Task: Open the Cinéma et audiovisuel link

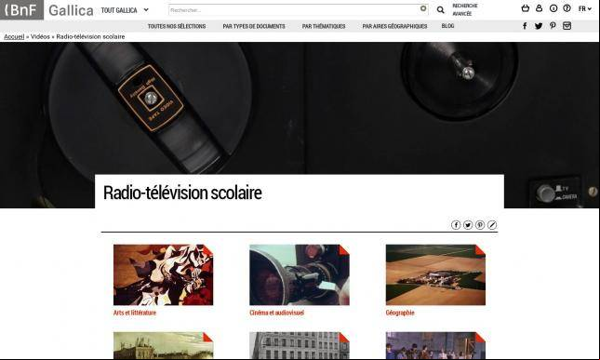Action: point(276,313)
